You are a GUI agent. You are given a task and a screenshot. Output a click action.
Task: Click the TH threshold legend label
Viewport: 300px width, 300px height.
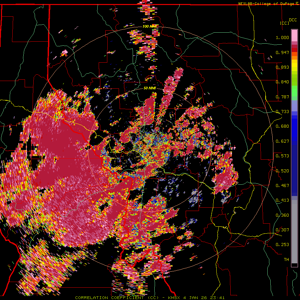pyautogui.click(x=286, y=260)
